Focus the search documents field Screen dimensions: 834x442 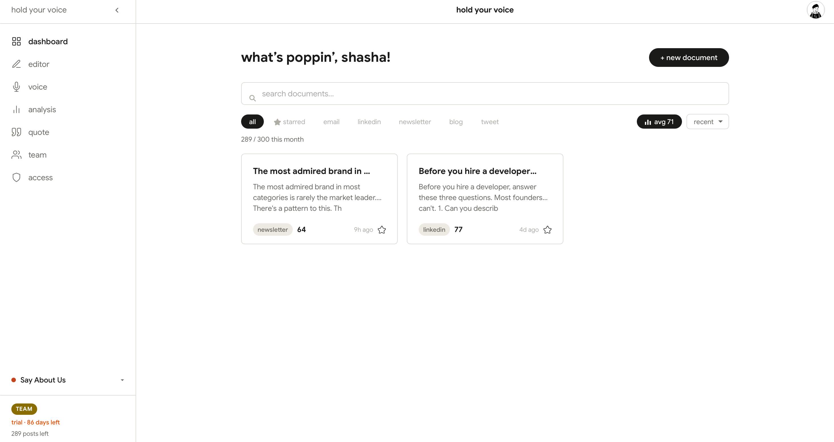coord(485,94)
